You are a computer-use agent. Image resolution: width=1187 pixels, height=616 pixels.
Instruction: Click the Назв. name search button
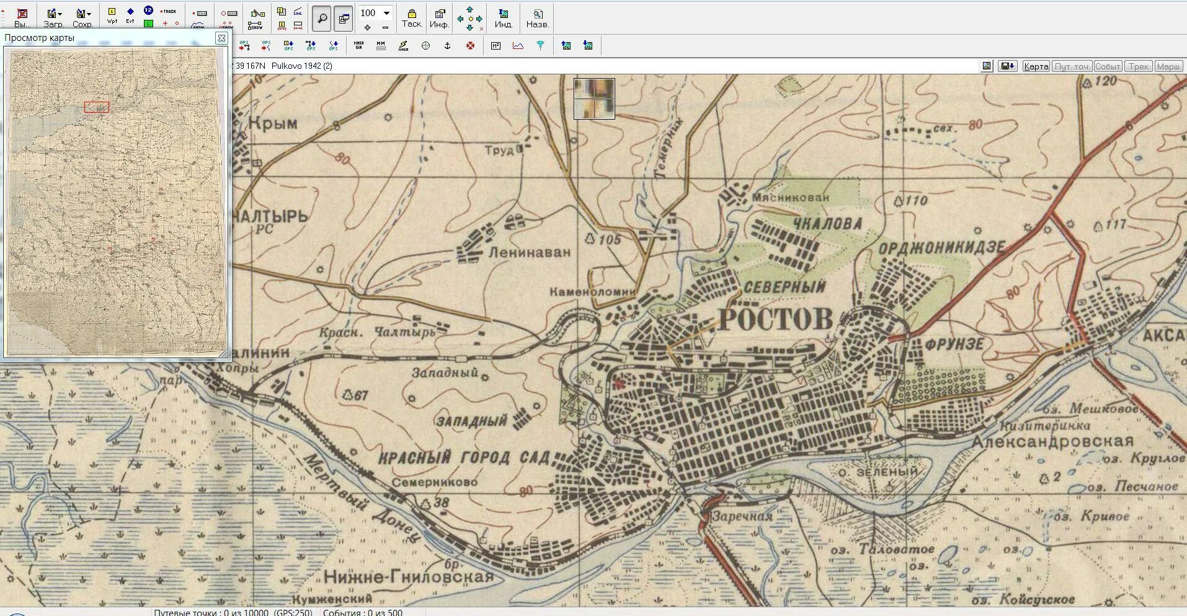click(x=538, y=18)
